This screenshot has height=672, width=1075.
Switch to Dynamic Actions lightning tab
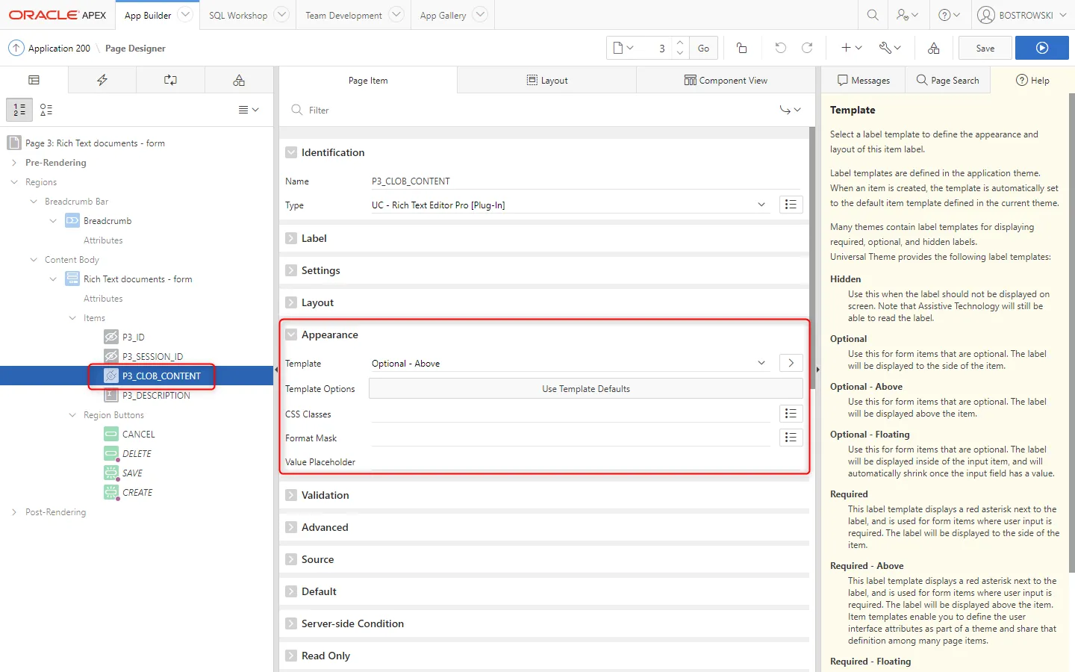point(102,80)
